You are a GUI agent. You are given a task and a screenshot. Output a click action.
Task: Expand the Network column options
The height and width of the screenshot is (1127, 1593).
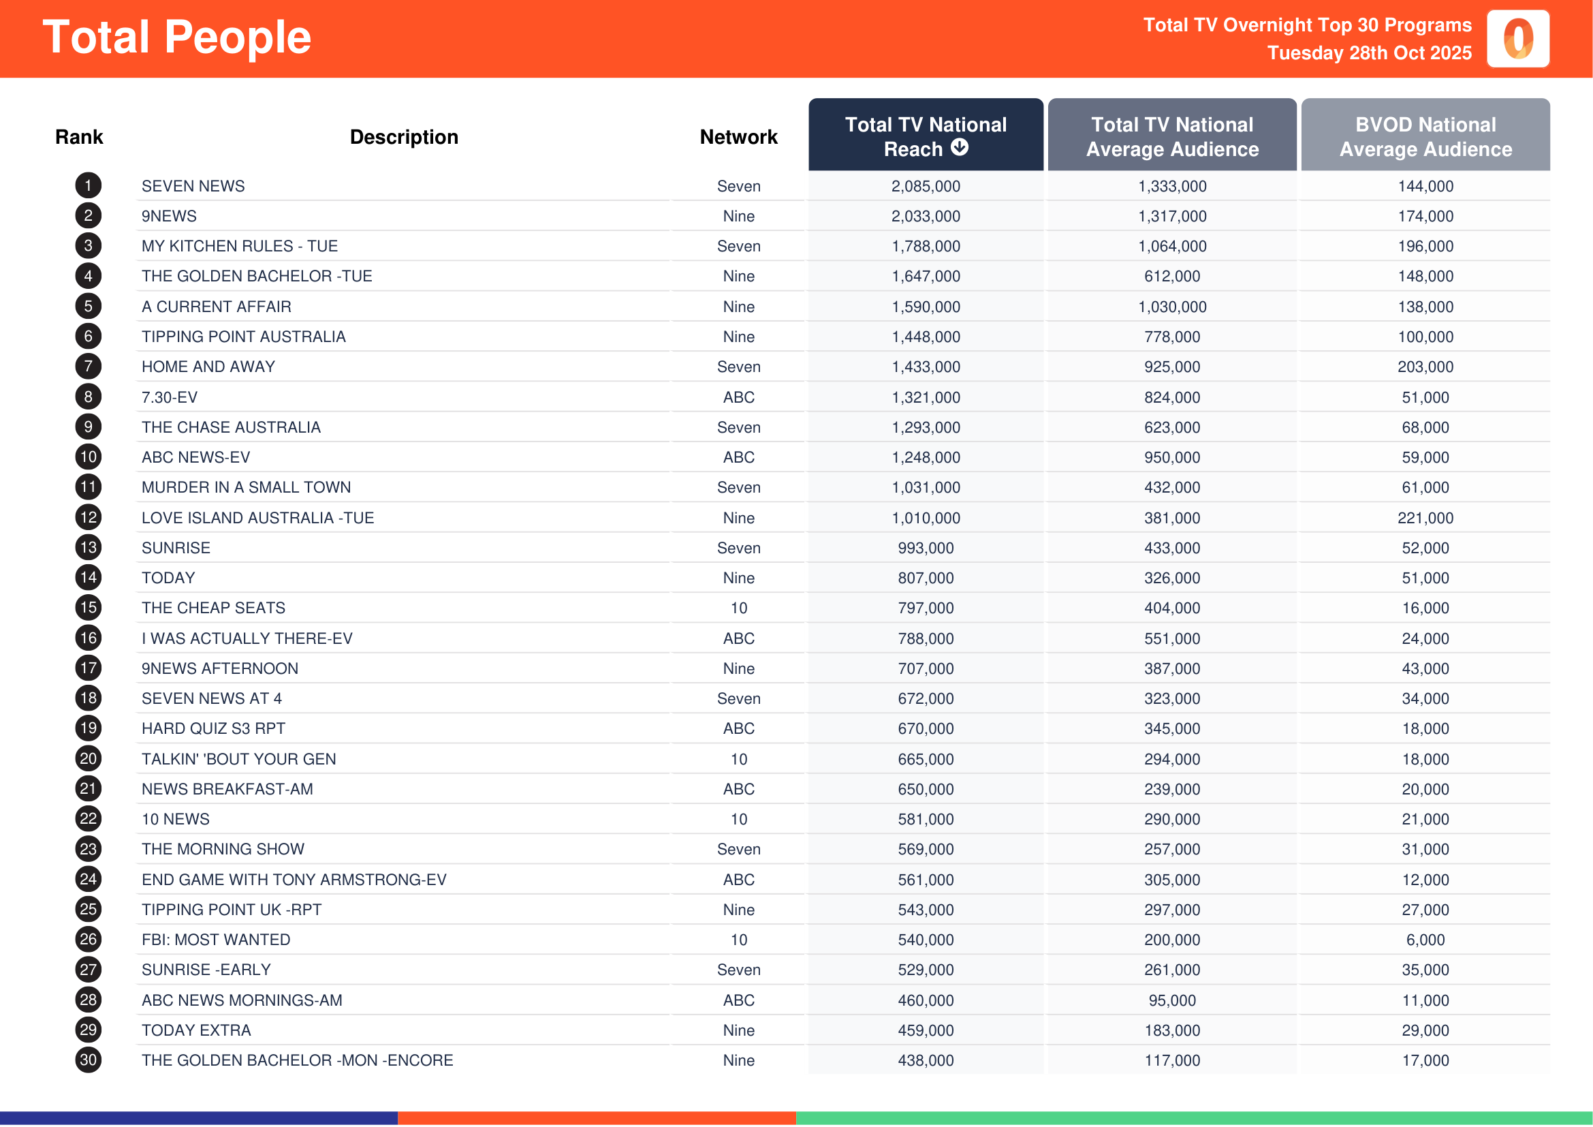tap(738, 137)
